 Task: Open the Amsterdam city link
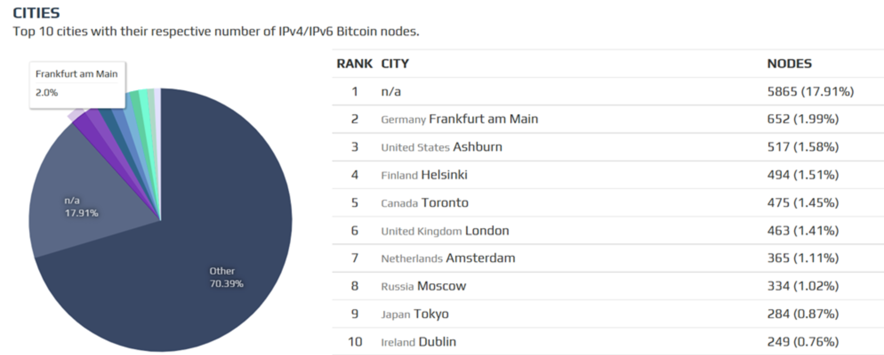480,258
